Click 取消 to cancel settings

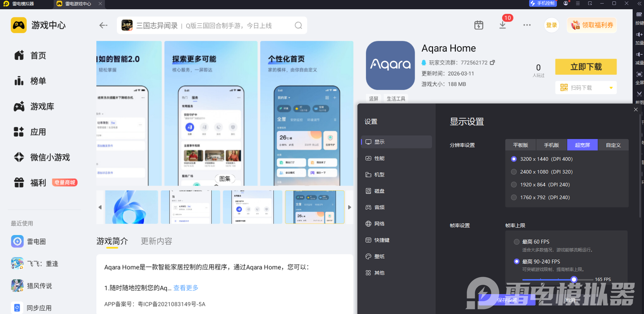pyautogui.click(x=570, y=300)
